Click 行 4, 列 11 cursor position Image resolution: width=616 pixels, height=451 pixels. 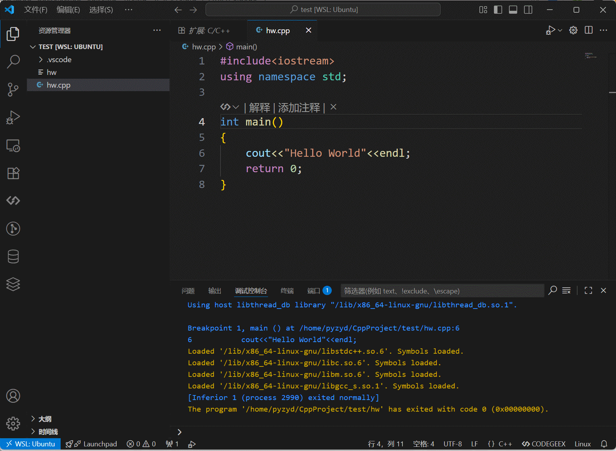click(x=386, y=444)
